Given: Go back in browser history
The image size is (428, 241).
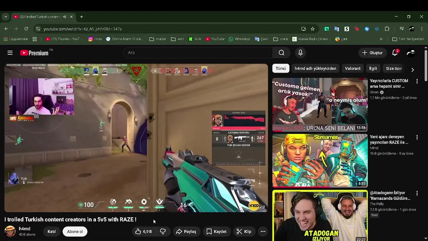Looking at the screenshot, I should click(x=6, y=29).
